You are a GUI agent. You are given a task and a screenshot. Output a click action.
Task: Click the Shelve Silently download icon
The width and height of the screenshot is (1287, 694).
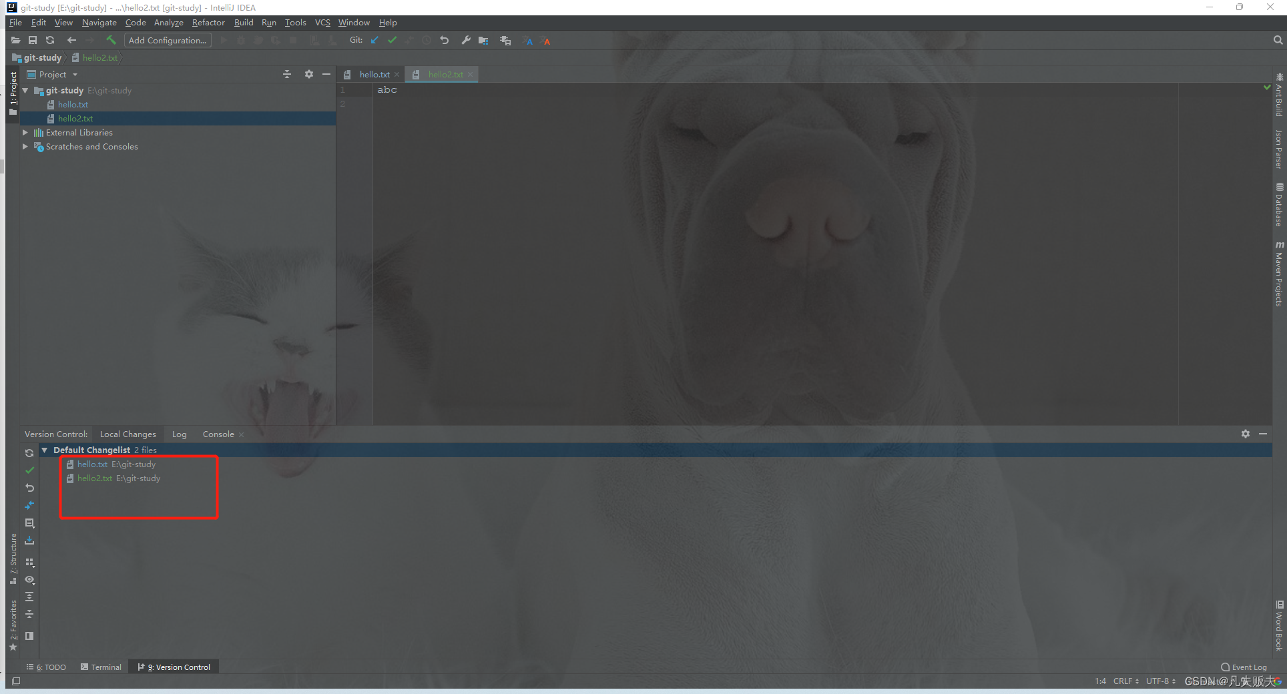coord(29,541)
